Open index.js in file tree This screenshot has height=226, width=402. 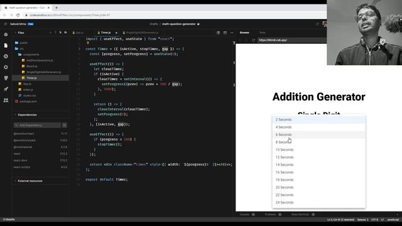click(x=26, y=90)
